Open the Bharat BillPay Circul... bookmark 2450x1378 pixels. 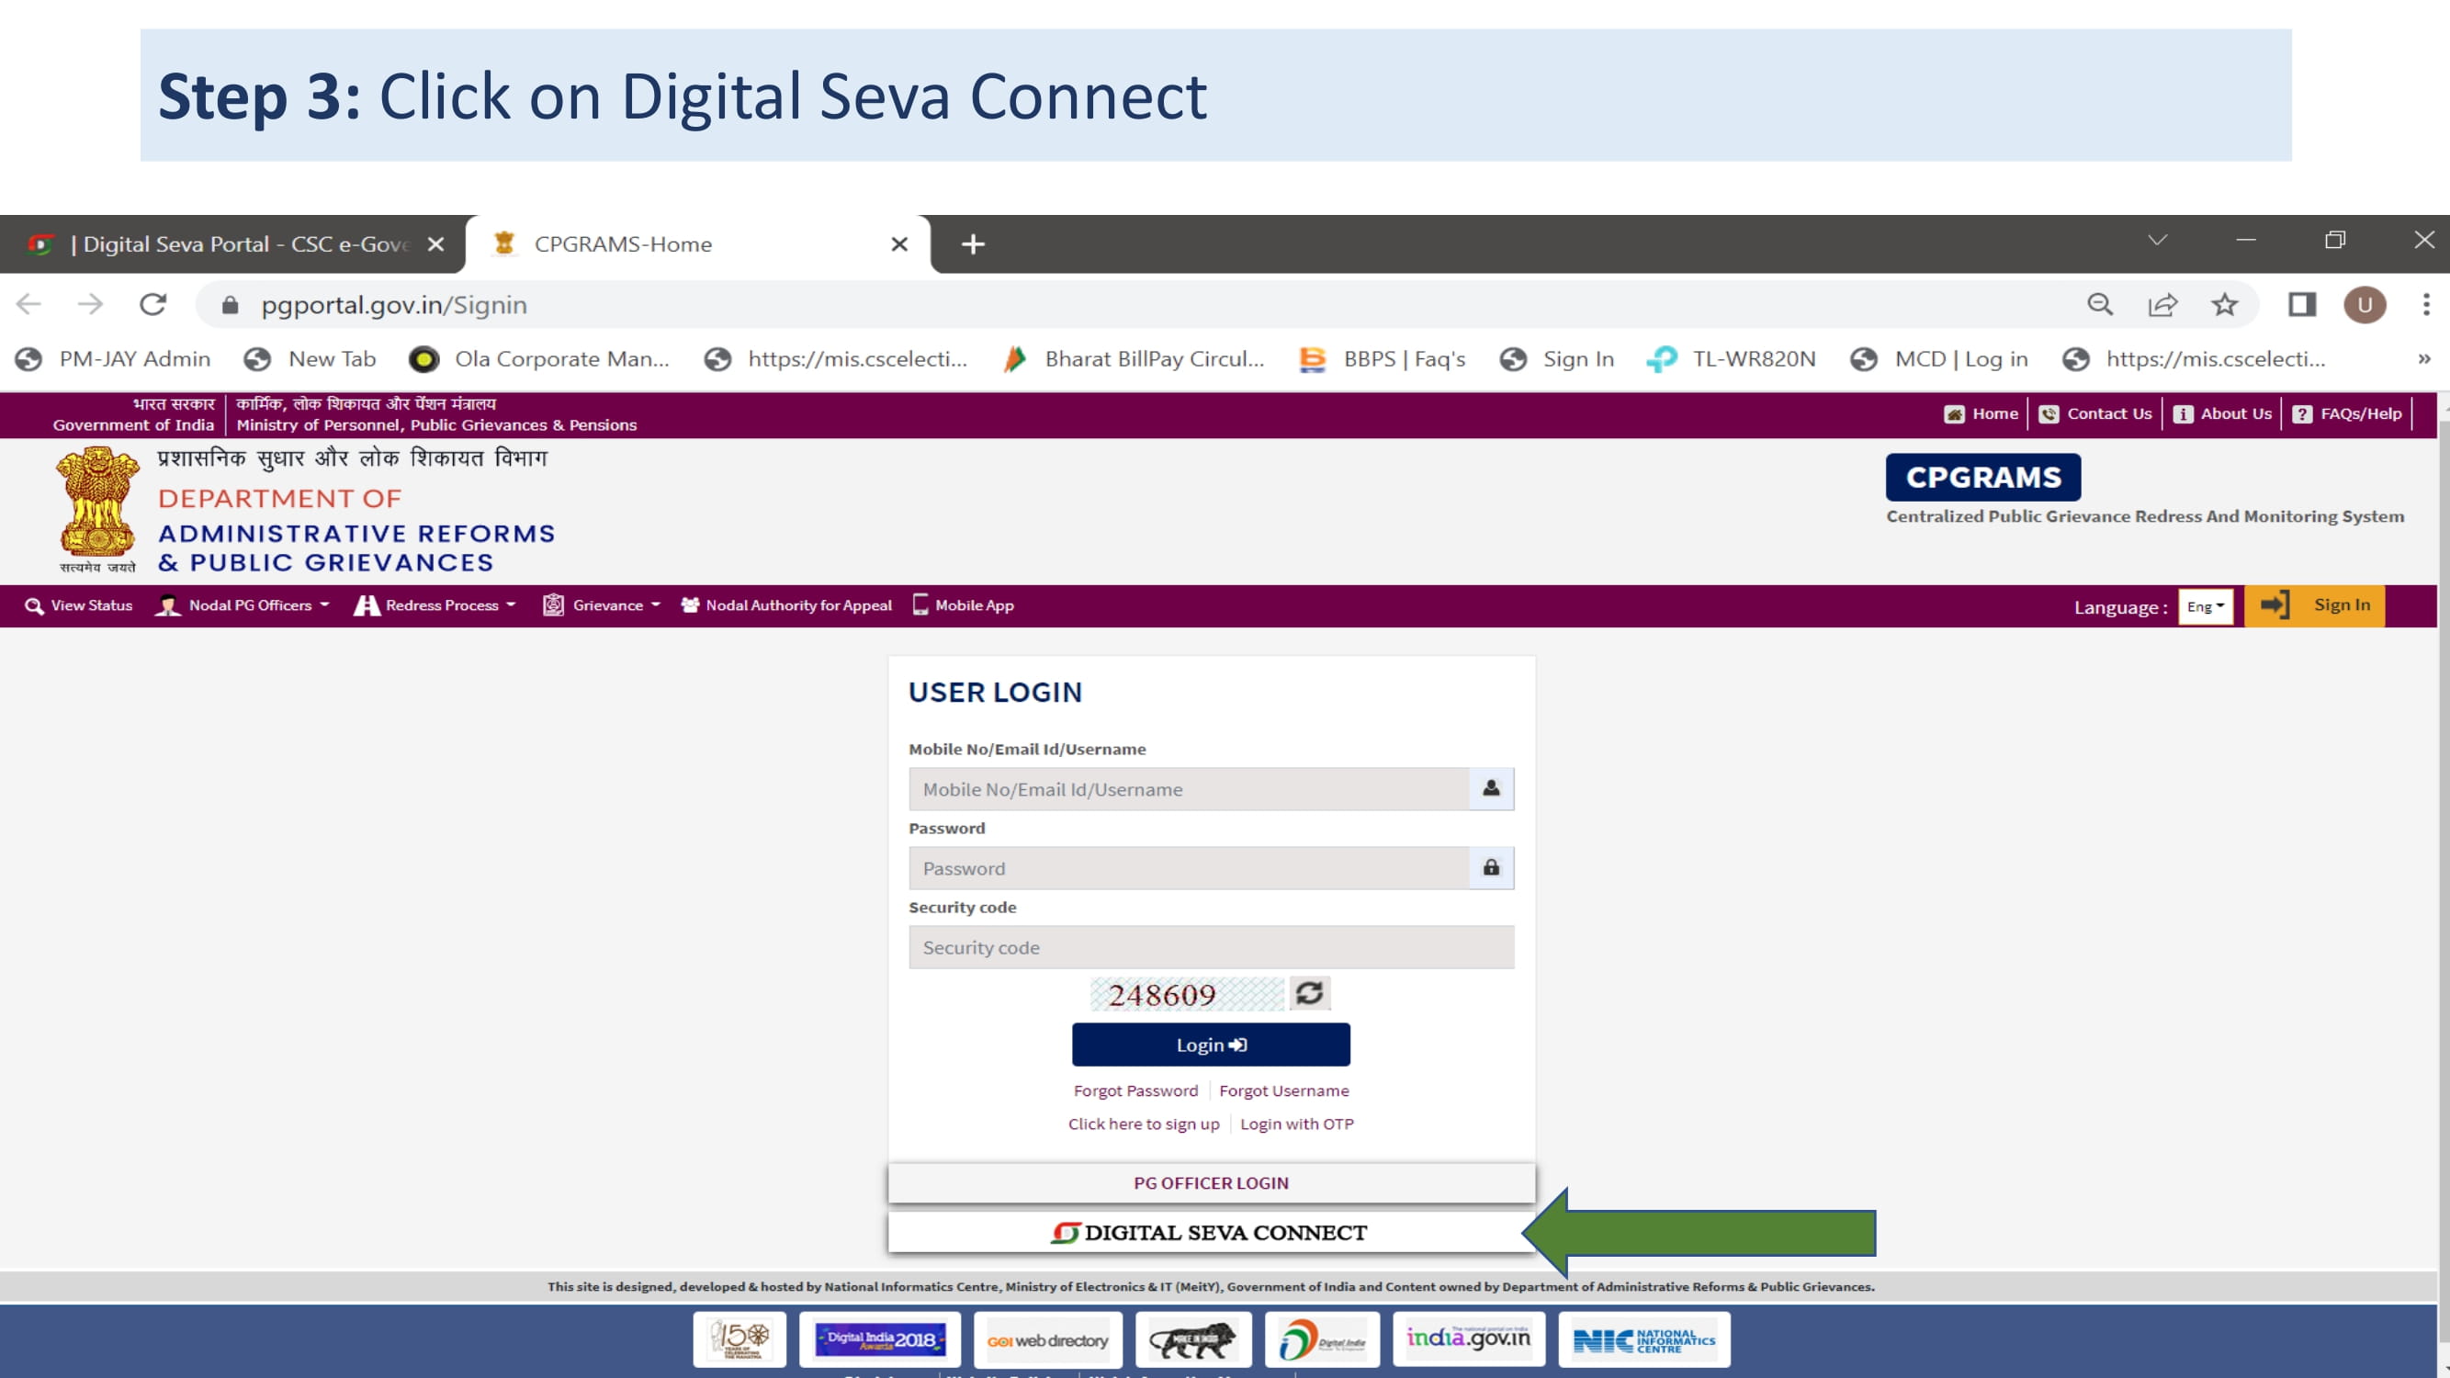pos(1135,358)
